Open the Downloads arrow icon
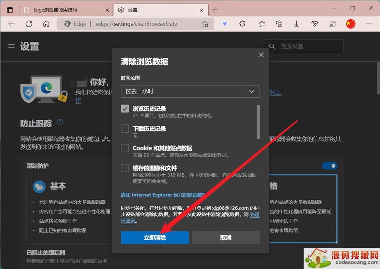 pyautogui.click(x=297, y=24)
